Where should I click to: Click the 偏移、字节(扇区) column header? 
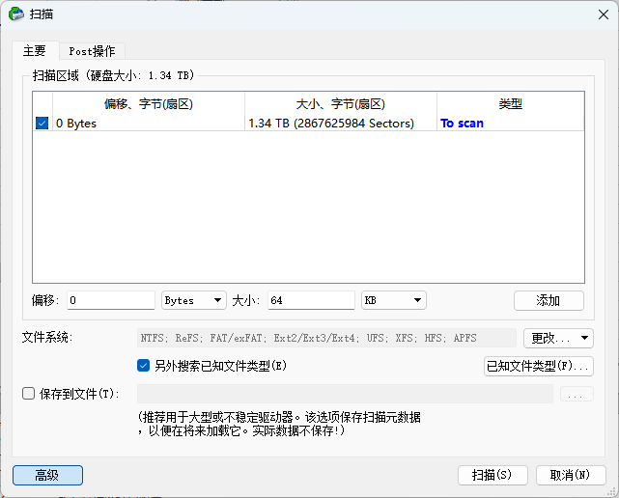point(149,104)
